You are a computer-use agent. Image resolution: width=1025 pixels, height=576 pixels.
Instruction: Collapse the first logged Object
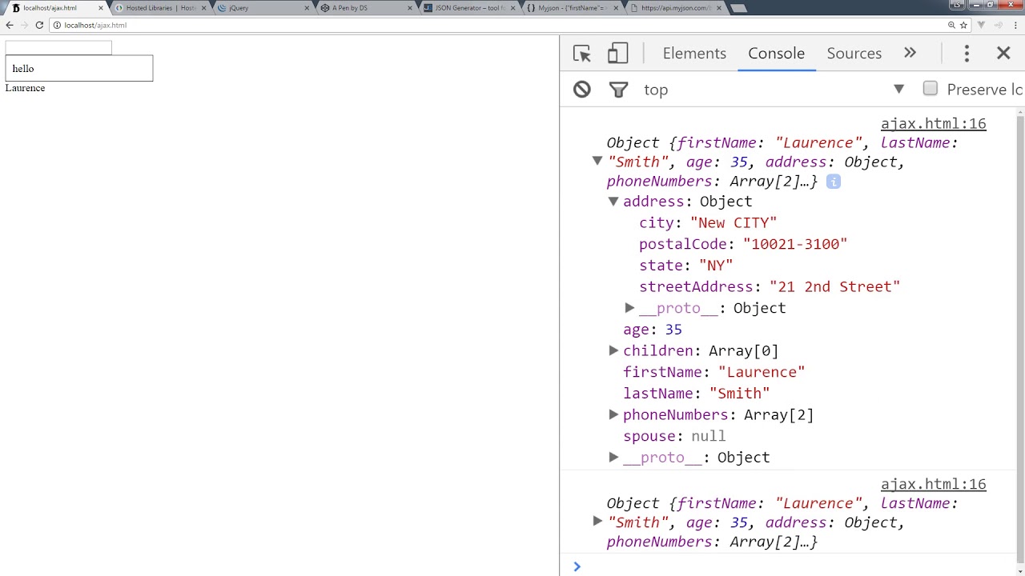pyautogui.click(x=597, y=162)
